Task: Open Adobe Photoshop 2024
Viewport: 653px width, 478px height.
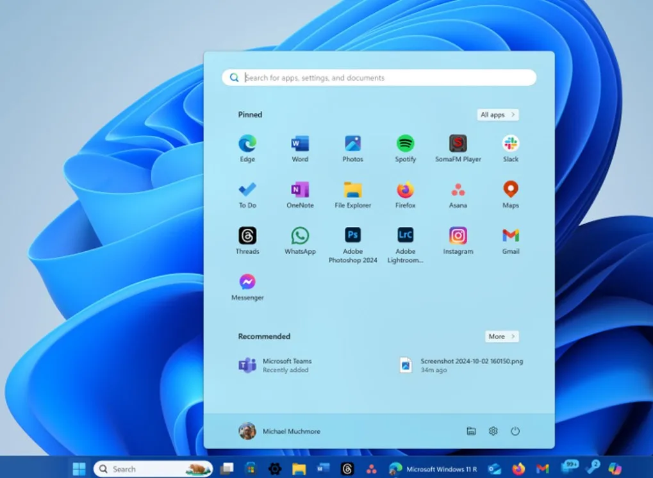Action: click(x=352, y=236)
